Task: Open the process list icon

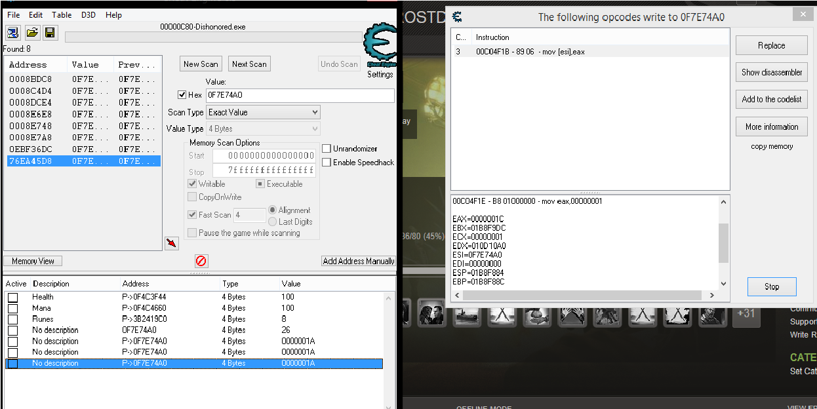Action: tap(13, 32)
